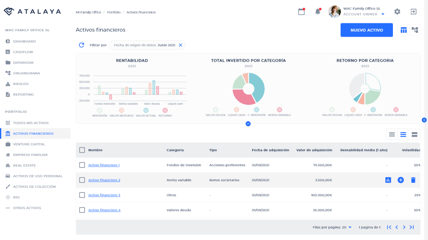The height and width of the screenshot is (240, 428).
Task: Toggle the select-all checkbox in table header
Action: (82, 150)
